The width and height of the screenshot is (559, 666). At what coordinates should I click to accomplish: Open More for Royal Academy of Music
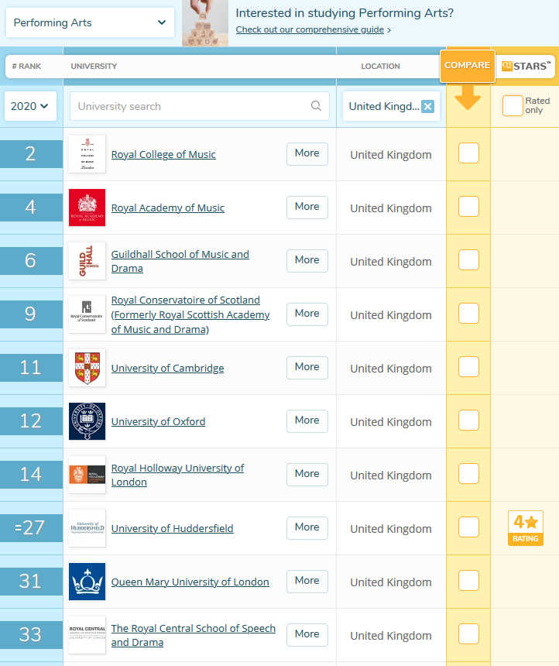(x=307, y=207)
